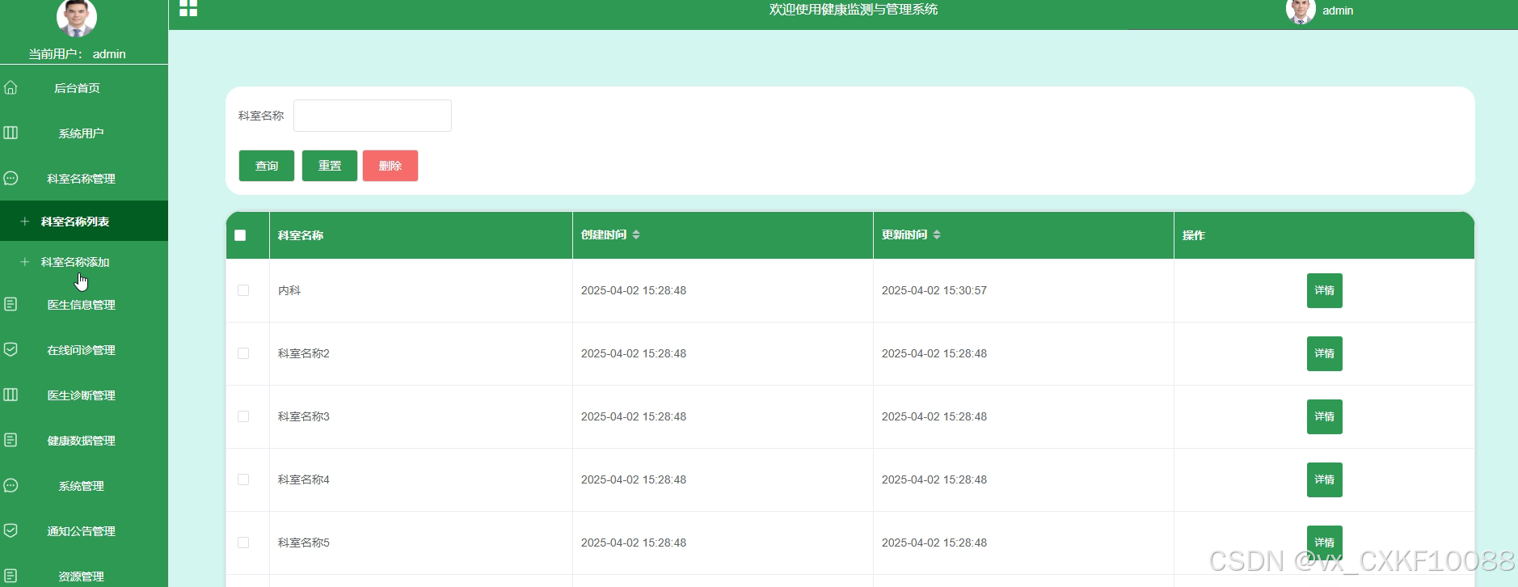Click the shield icon beside 在线问诊管理
The image size is (1518, 587).
pyautogui.click(x=11, y=349)
